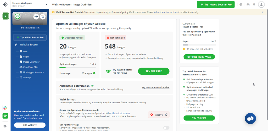This screenshot has width=268, height=131.
Task: Click the ADD WEBSITE button
Action: (30, 125)
